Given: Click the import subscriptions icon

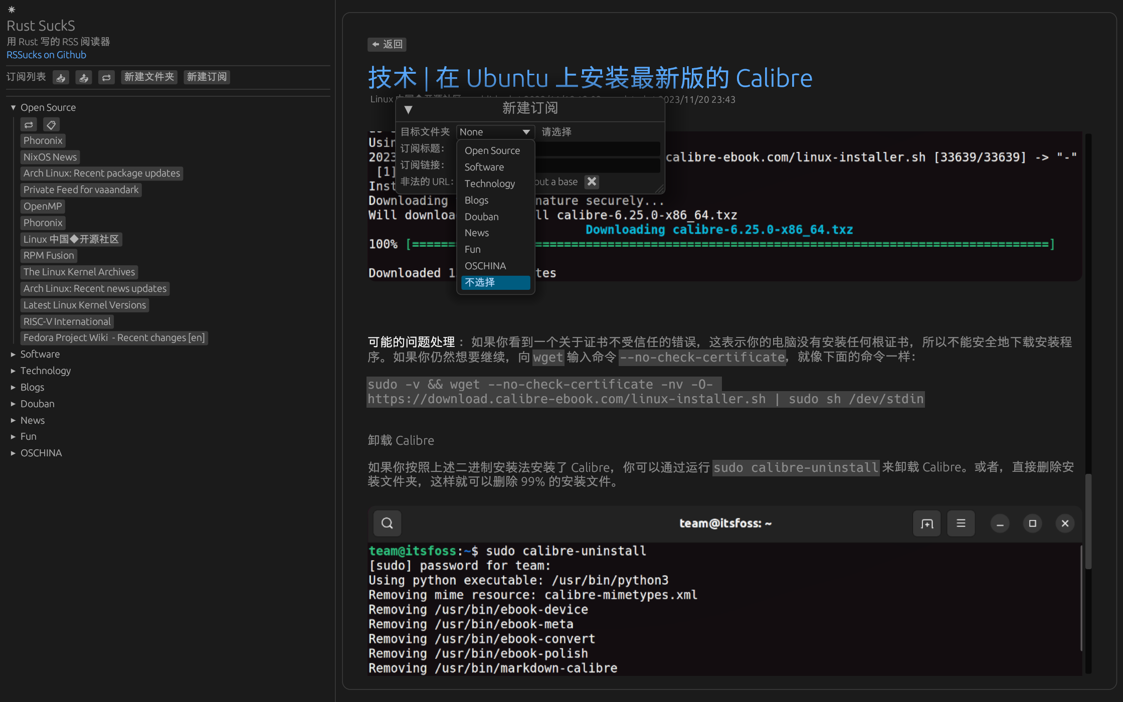Looking at the screenshot, I should [x=61, y=77].
